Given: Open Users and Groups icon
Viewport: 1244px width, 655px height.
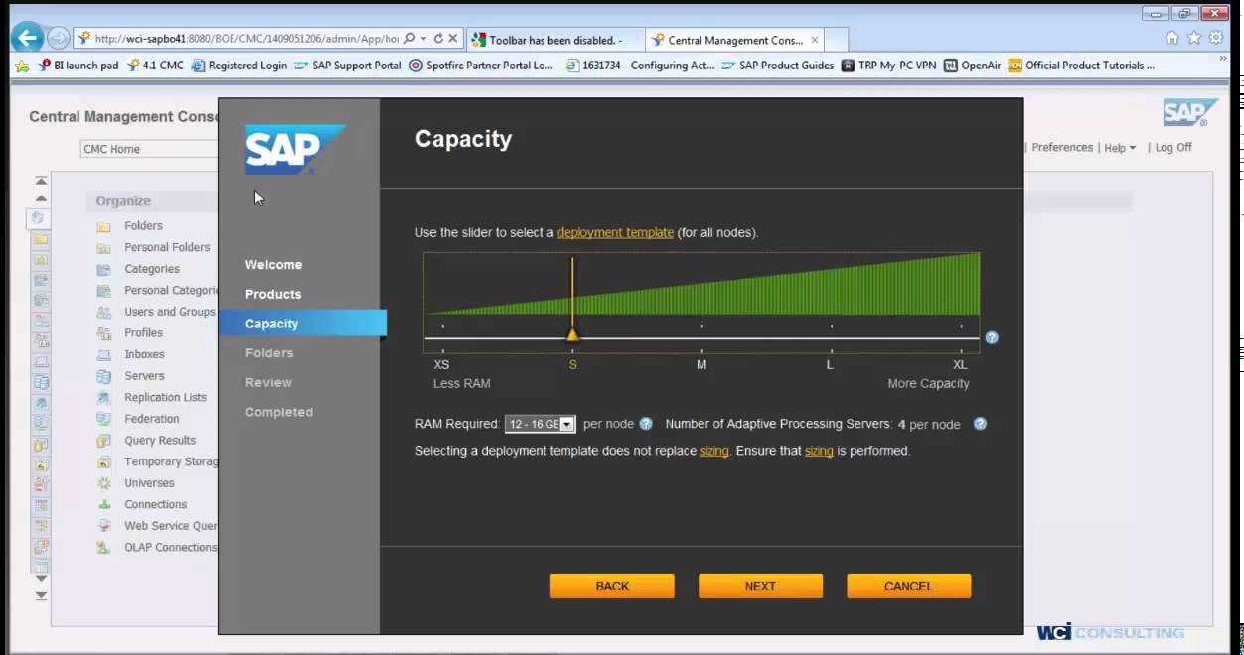Looking at the screenshot, I should click(x=103, y=312).
